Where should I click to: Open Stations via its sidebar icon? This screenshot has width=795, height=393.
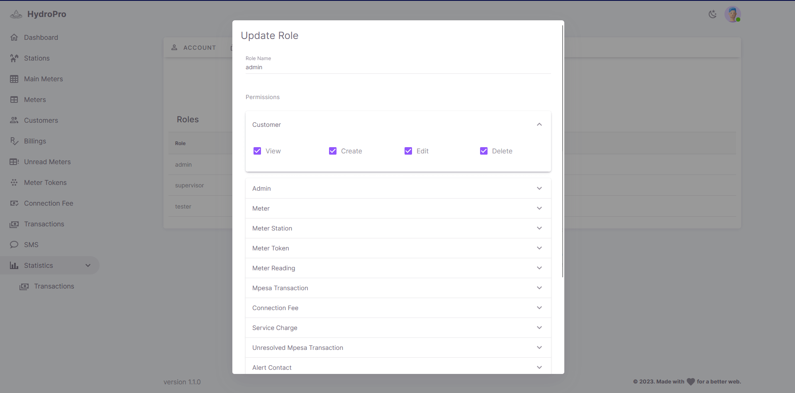(x=14, y=58)
